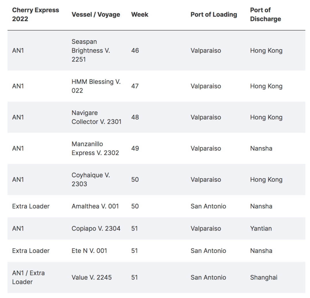310x298 pixels.
Task: Click the Copiapo V. 2304 cell
Action: tap(96, 229)
